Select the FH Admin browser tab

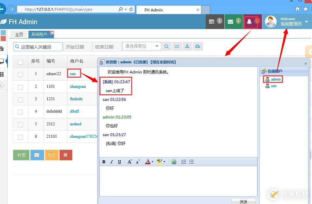coord(169,10)
